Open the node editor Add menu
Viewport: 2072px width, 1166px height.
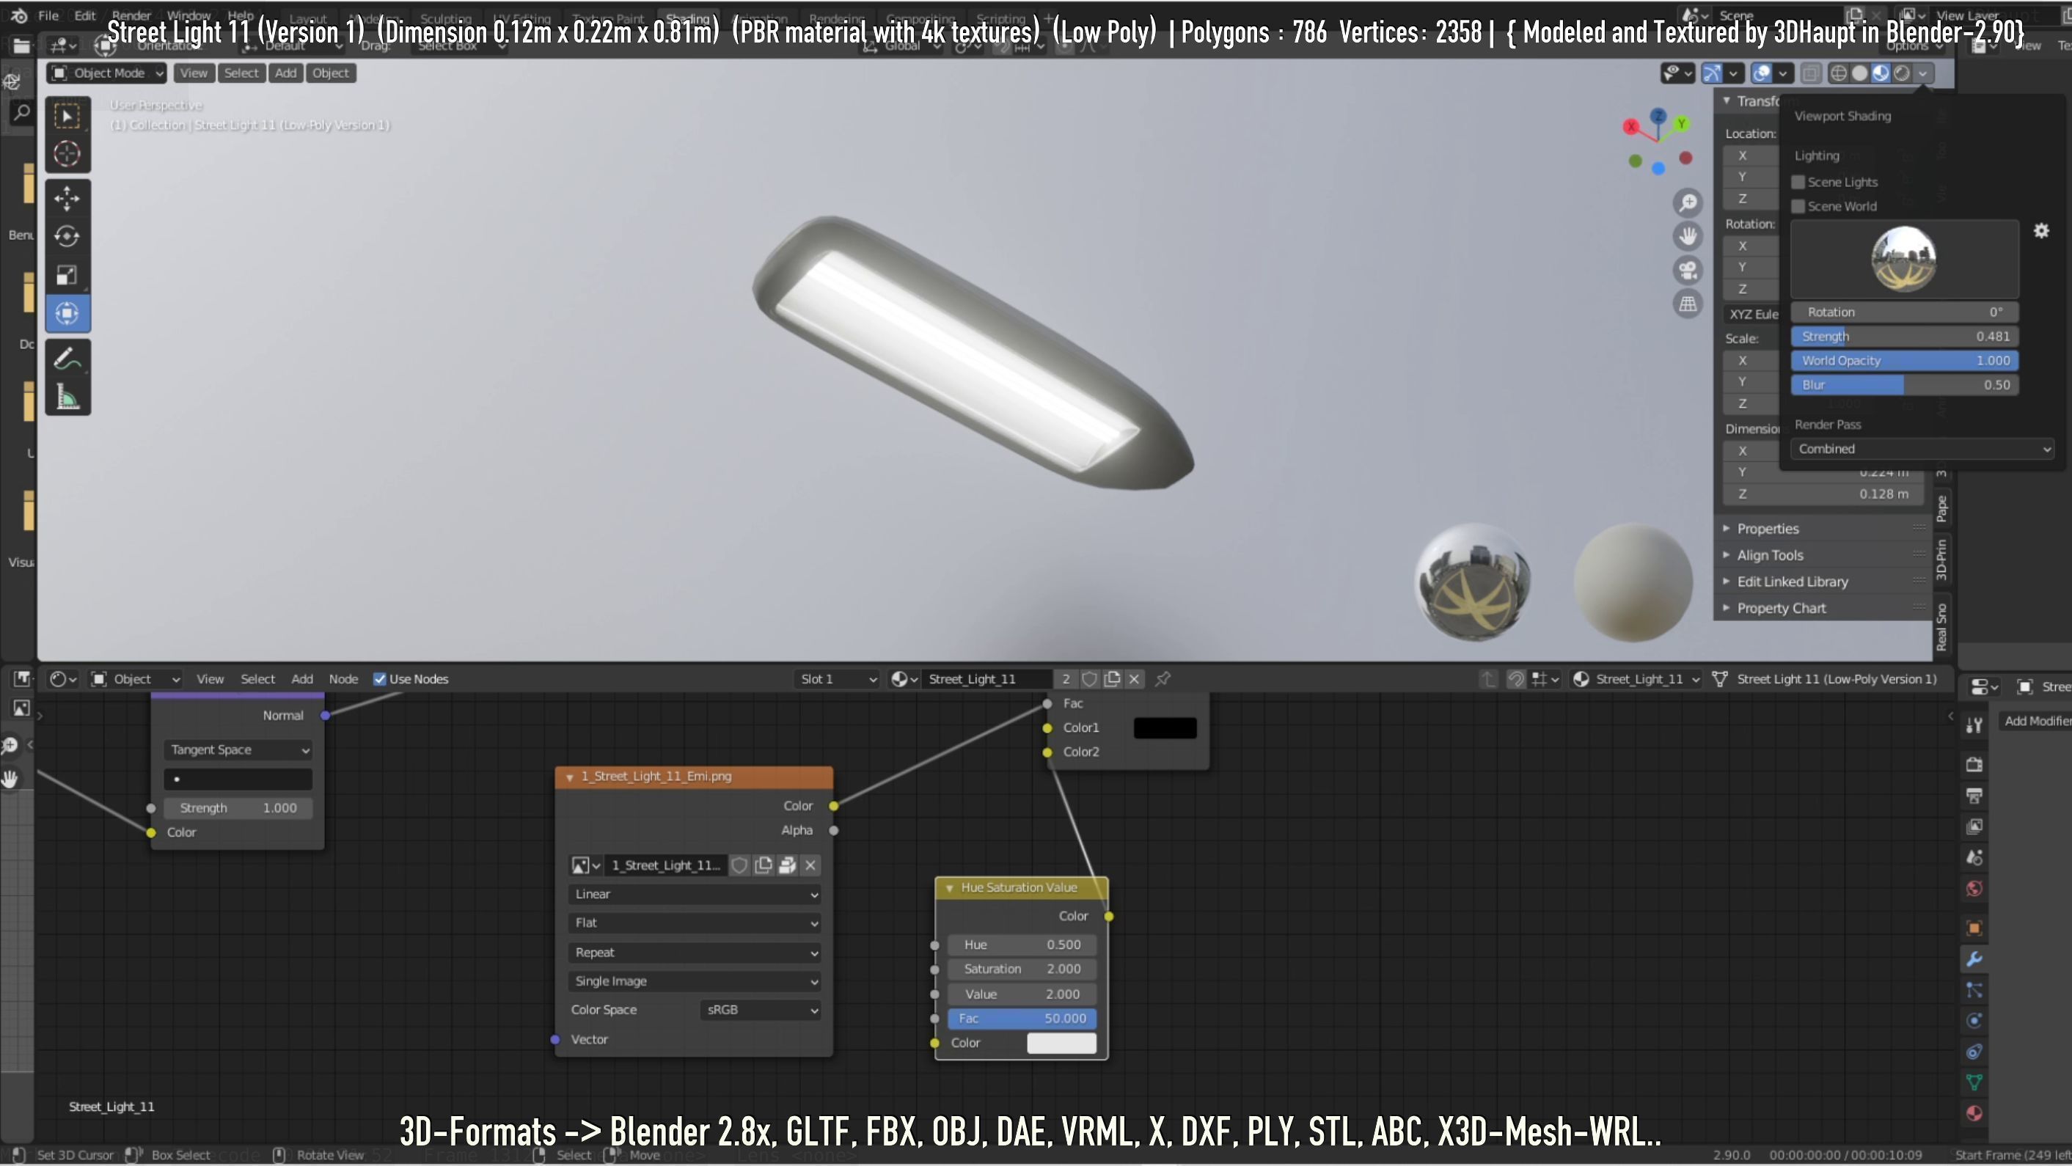[x=302, y=680]
